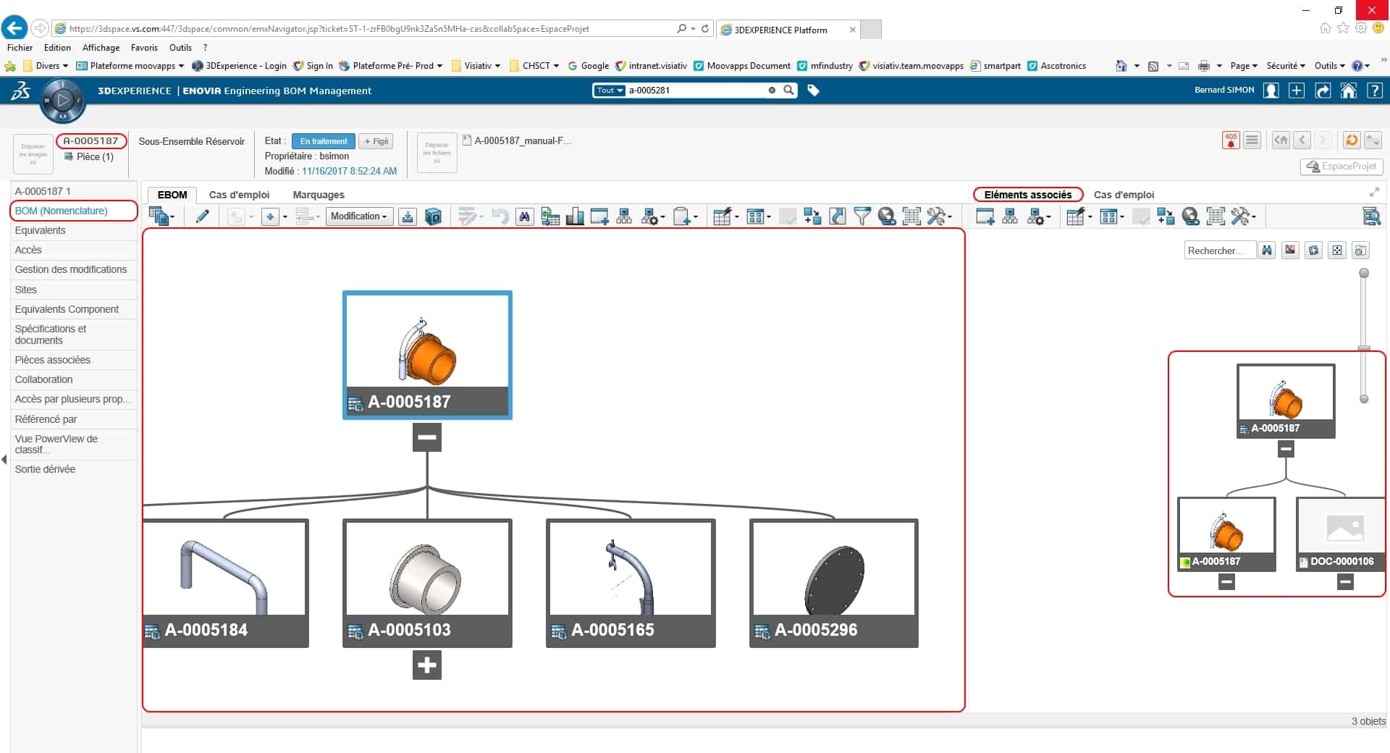Select the Eléments associés tab
Image resolution: width=1390 pixels, height=753 pixels.
coord(1027,195)
